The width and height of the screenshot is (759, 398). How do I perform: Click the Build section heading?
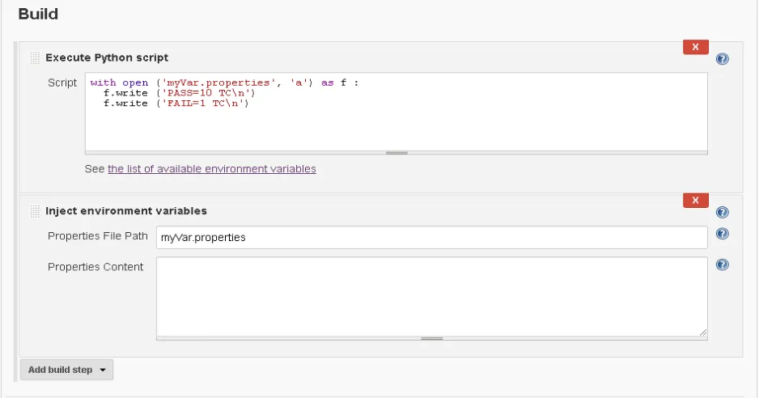point(38,14)
